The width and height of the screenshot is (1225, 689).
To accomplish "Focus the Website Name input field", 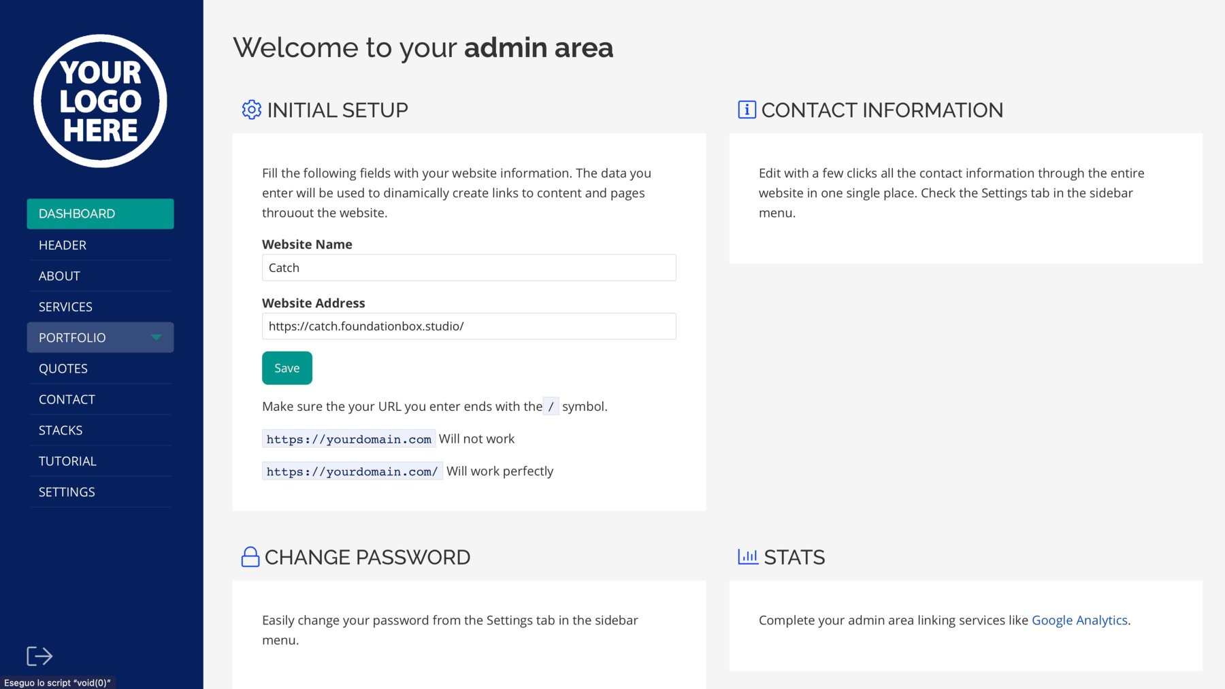I will click(x=469, y=268).
